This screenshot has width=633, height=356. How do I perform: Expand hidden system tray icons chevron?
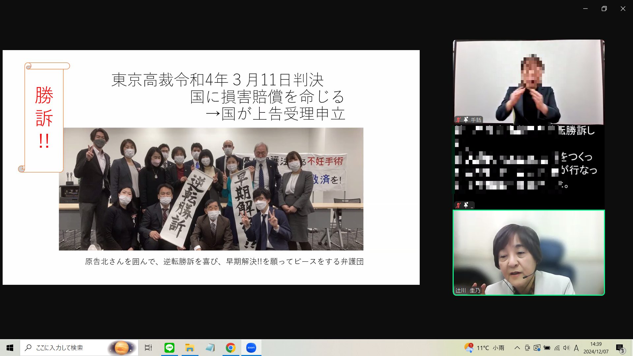pos(517,348)
